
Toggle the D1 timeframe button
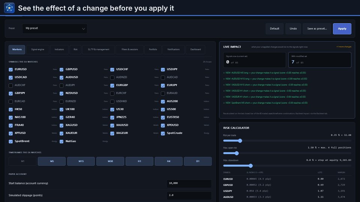[198, 161]
